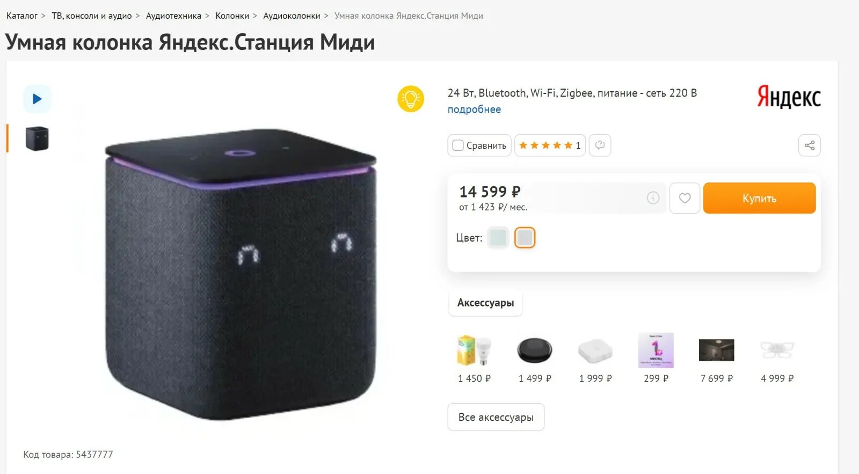
Task: Check the Сравнить checkbox
Action: 458,145
